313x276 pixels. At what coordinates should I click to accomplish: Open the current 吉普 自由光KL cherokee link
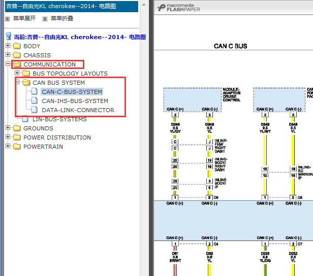(80, 37)
